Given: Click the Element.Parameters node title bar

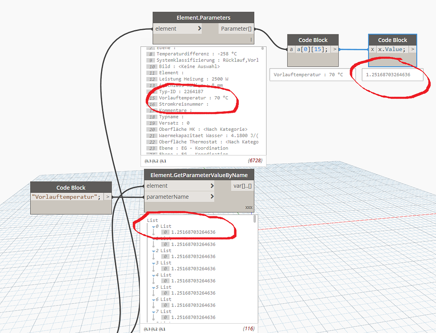Looking at the screenshot, I should pos(203,17).
